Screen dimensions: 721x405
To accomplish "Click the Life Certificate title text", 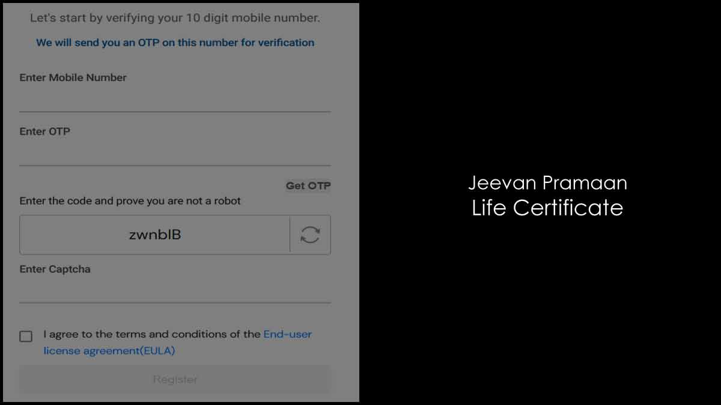I will 547,208.
